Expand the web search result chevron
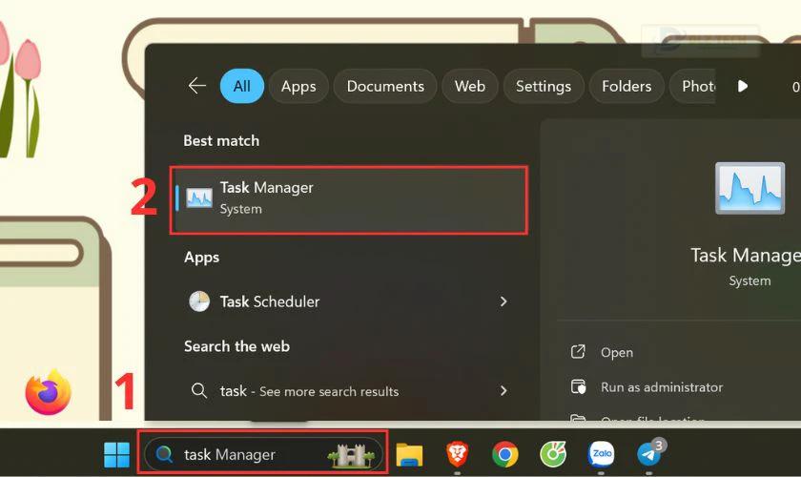This screenshot has height=477, width=801. (x=503, y=391)
